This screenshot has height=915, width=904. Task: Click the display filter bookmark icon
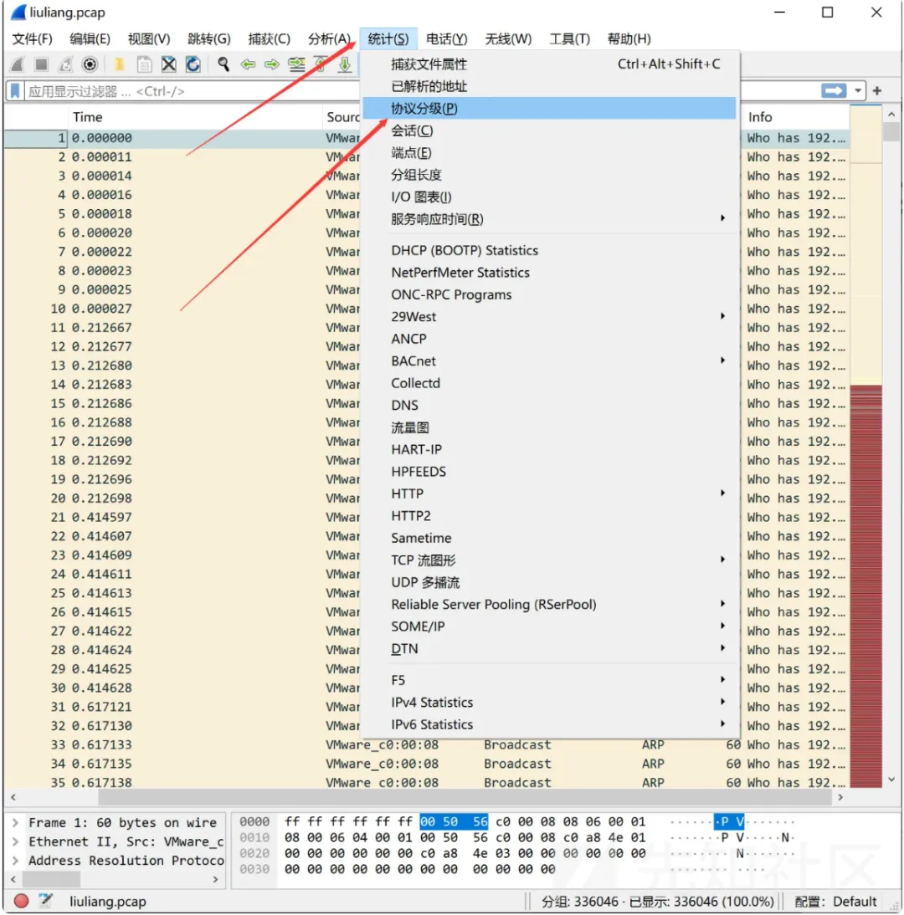click(15, 91)
